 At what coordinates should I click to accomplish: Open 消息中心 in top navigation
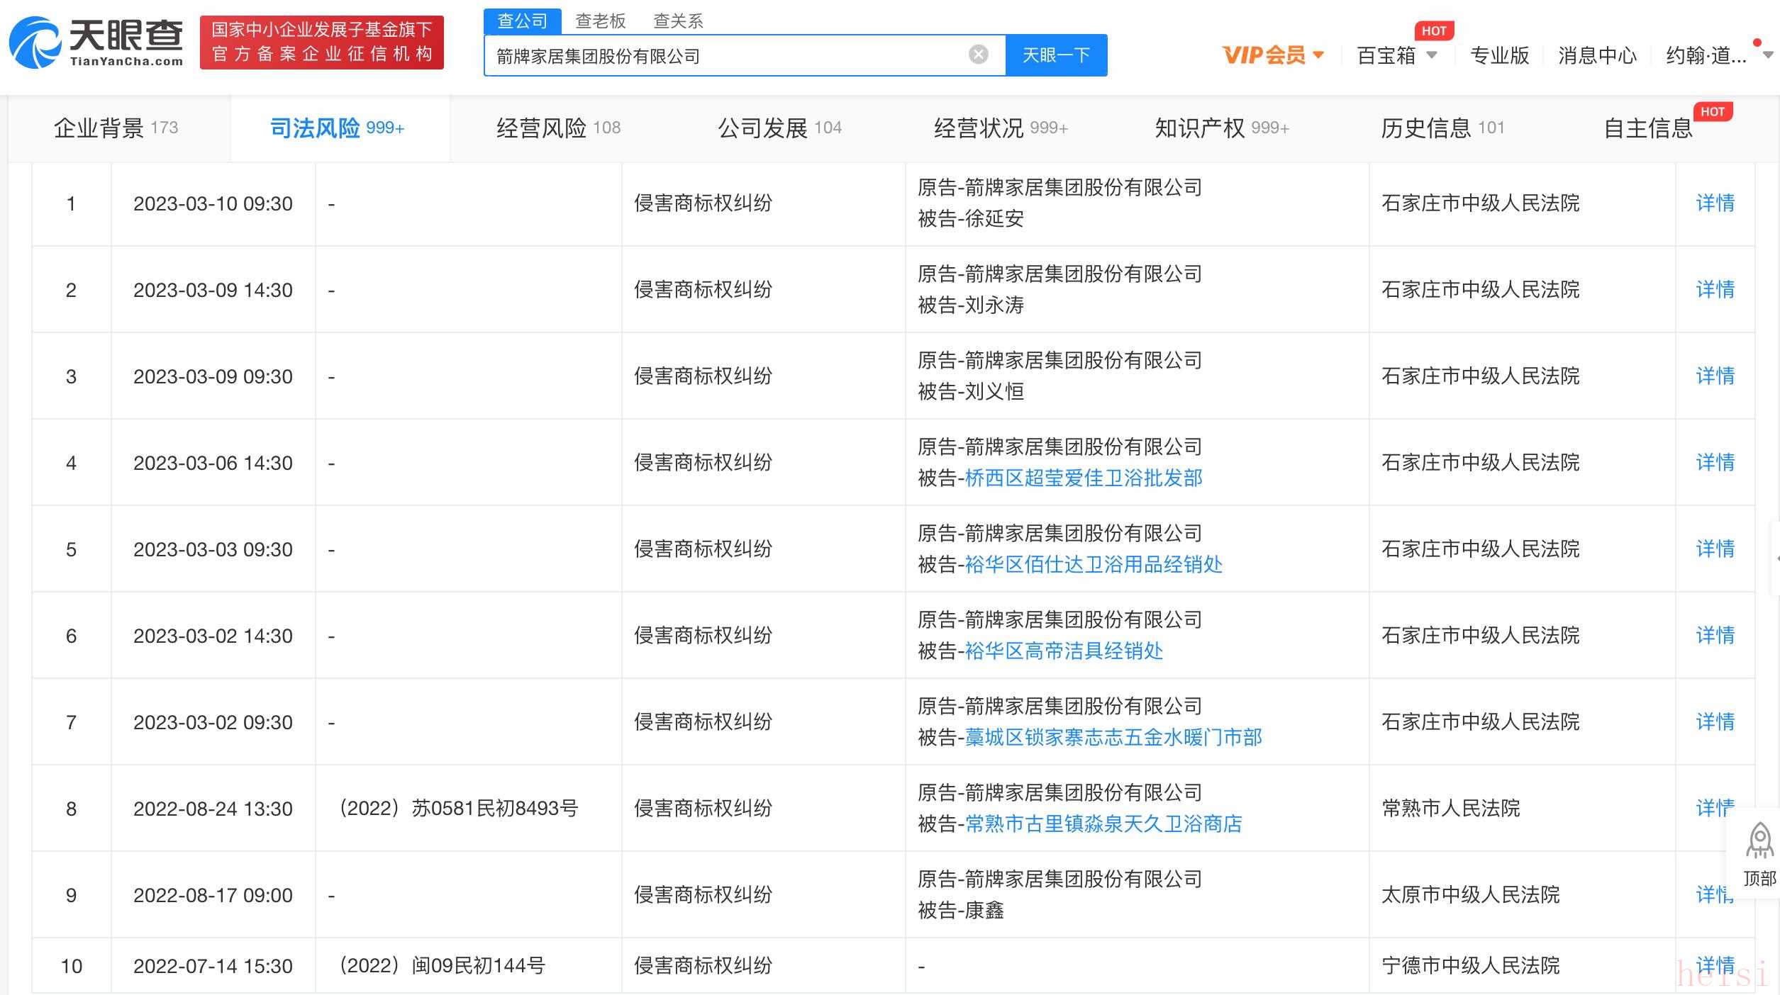(1597, 55)
